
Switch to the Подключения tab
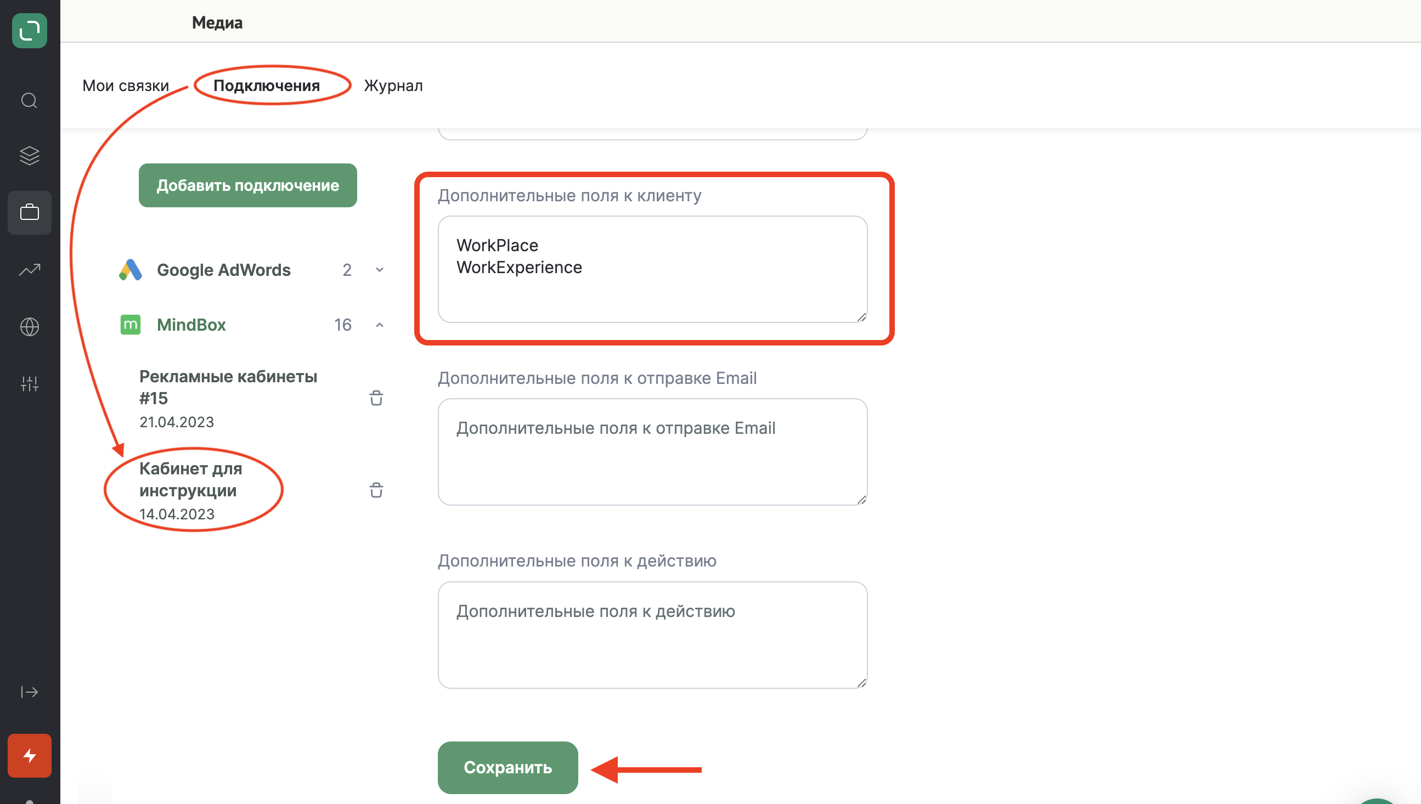[267, 86]
